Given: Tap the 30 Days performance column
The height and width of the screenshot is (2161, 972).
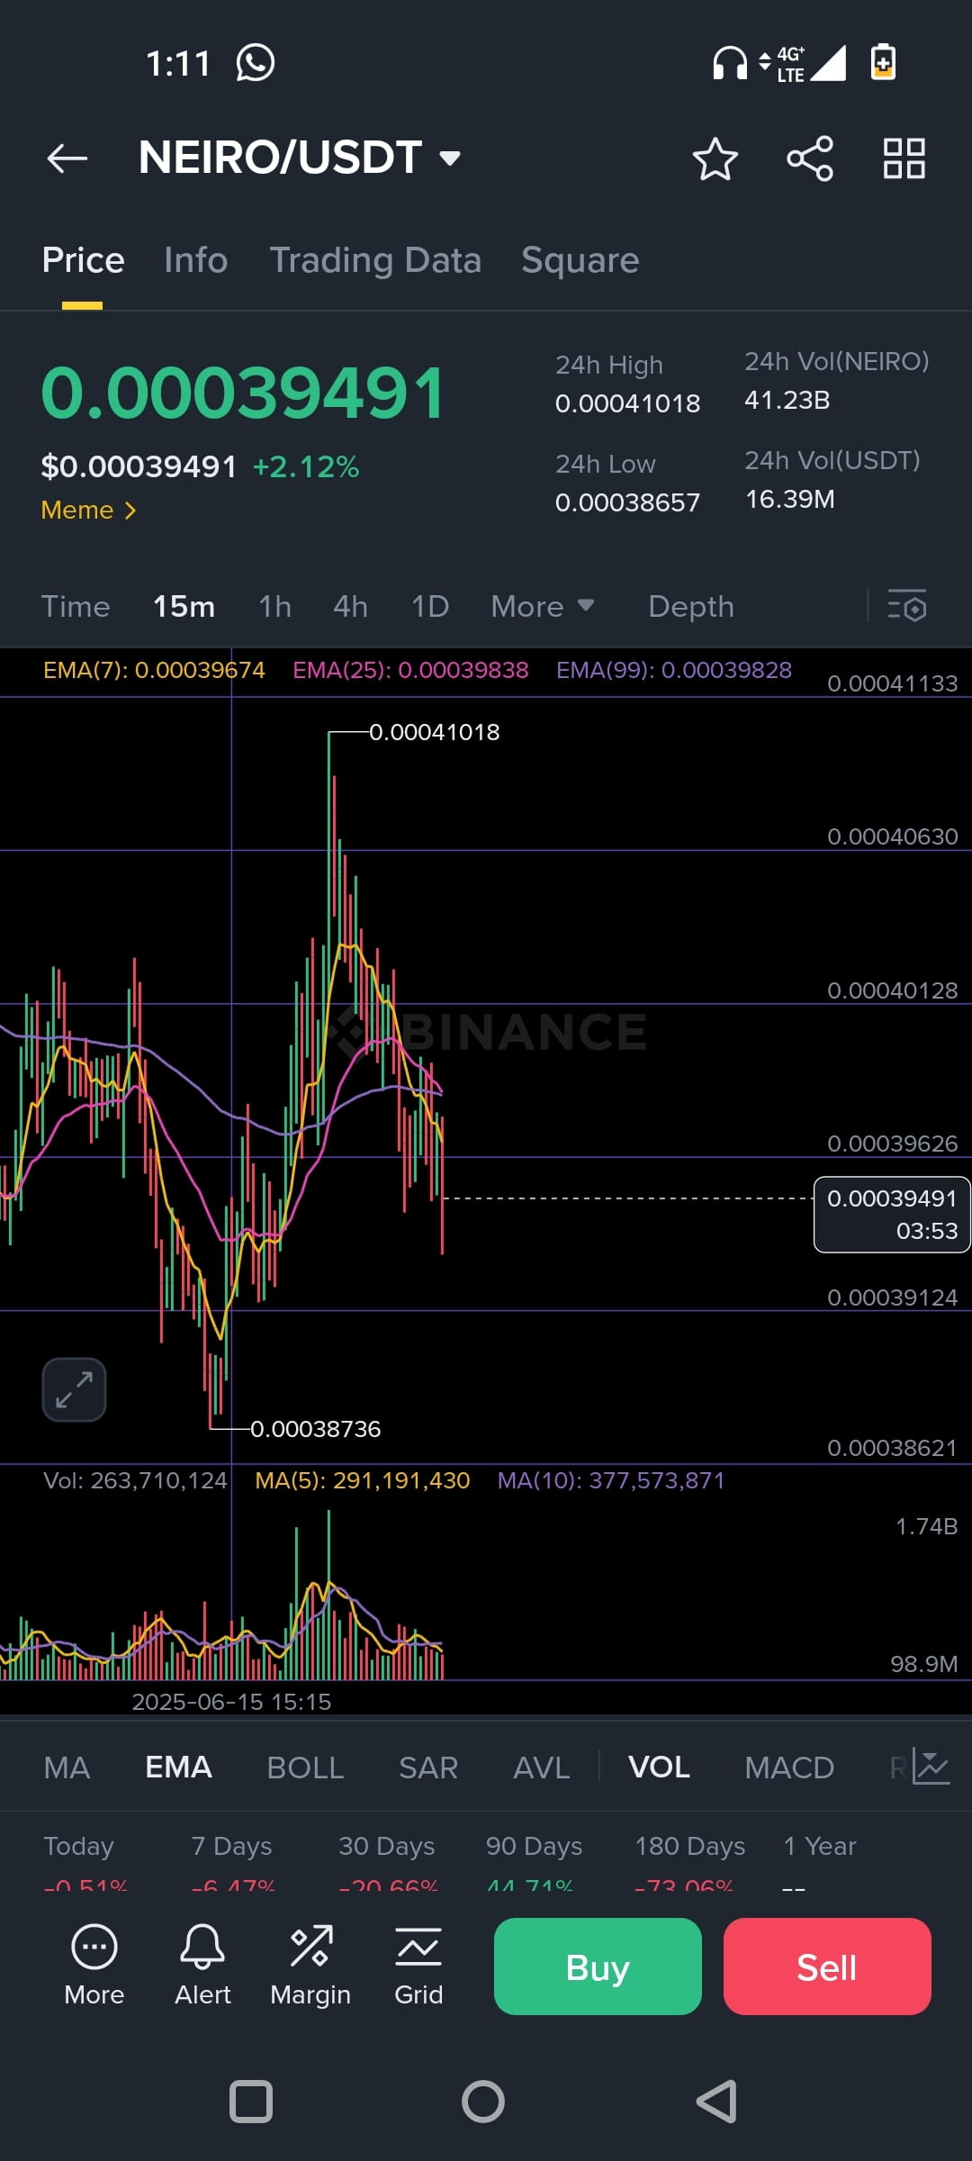Looking at the screenshot, I should 387,1861.
